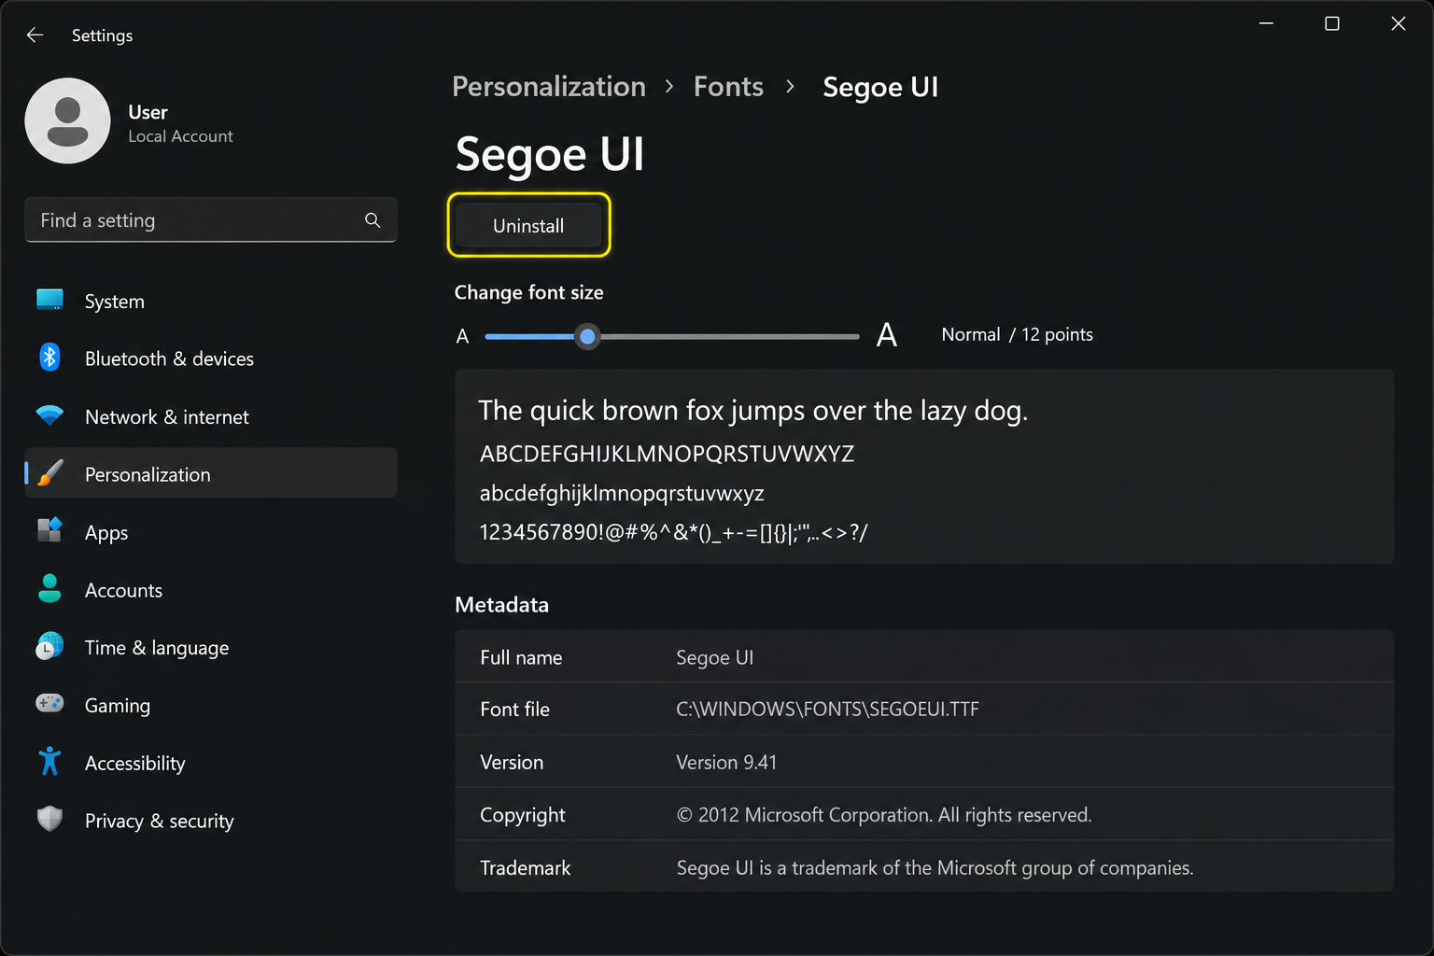Click the Accounts person icon
This screenshot has width=1434, height=956.
pyautogui.click(x=49, y=588)
